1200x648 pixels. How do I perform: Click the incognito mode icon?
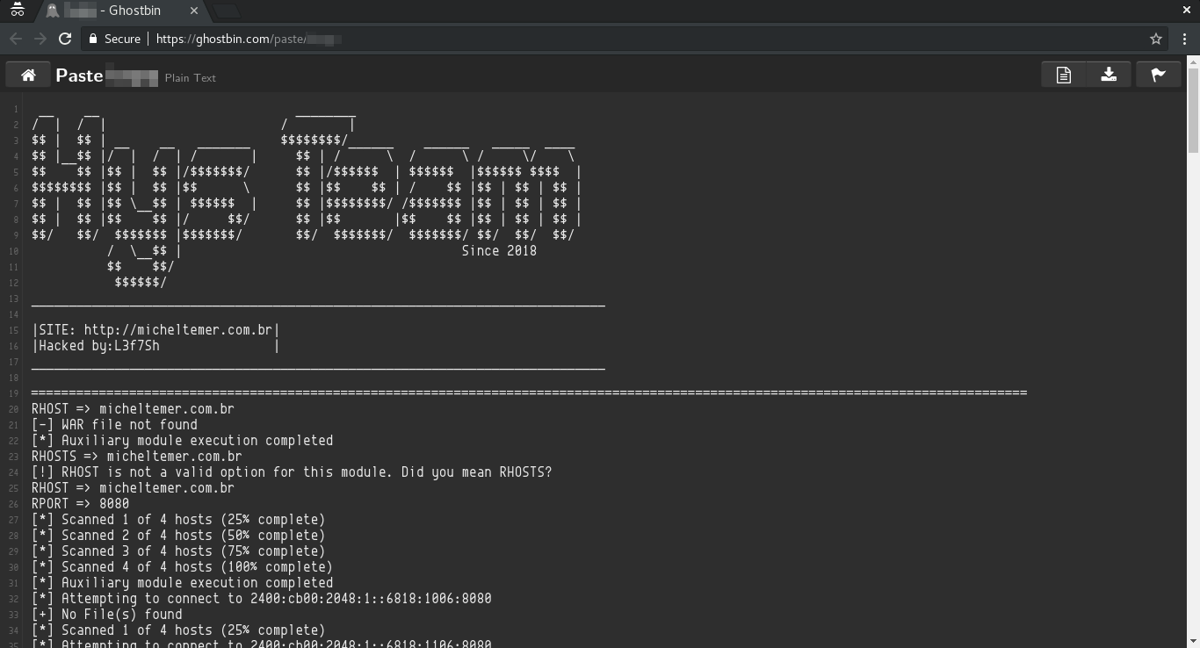[x=17, y=11]
